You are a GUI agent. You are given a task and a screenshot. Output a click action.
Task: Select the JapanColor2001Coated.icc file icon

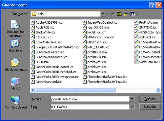33,67
